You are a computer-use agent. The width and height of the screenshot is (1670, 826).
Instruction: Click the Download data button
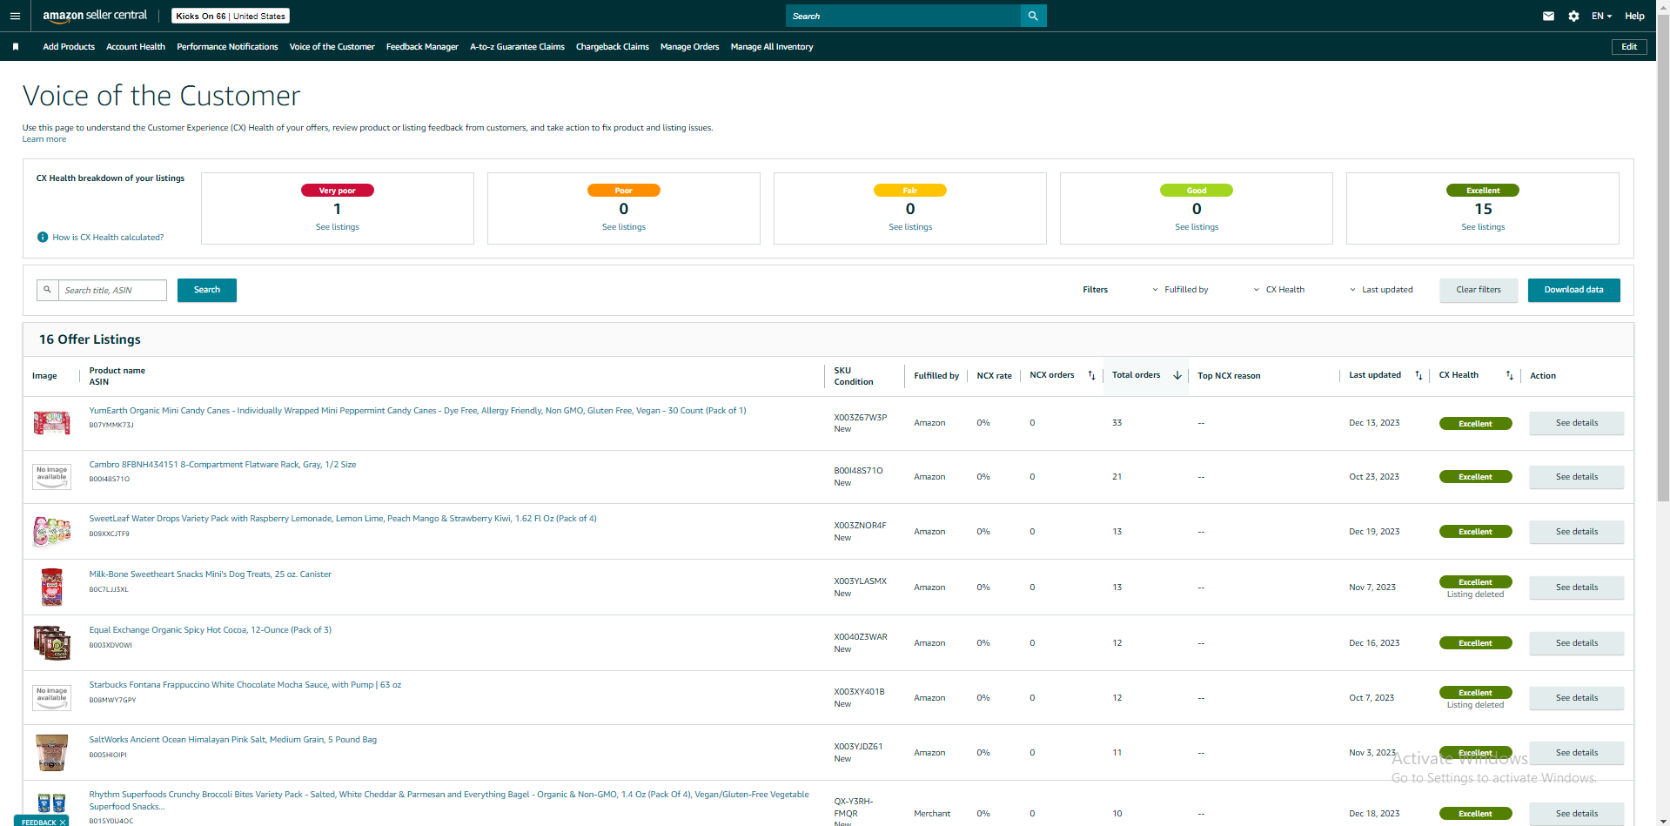(1573, 290)
